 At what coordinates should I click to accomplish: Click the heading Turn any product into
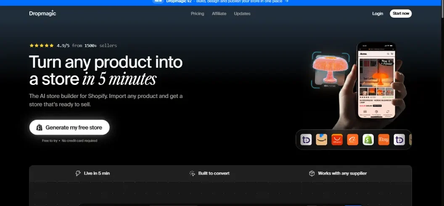pyautogui.click(x=106, y=62)
